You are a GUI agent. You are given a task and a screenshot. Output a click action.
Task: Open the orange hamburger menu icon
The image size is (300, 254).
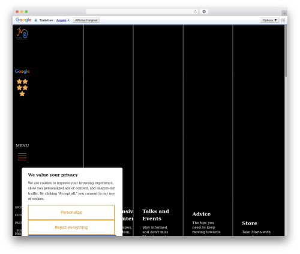point(22,157)
